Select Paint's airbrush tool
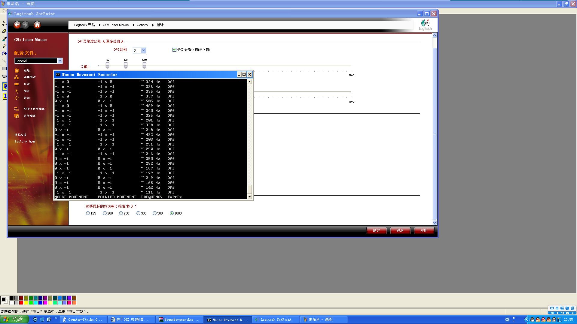 (x=4, y=54)
